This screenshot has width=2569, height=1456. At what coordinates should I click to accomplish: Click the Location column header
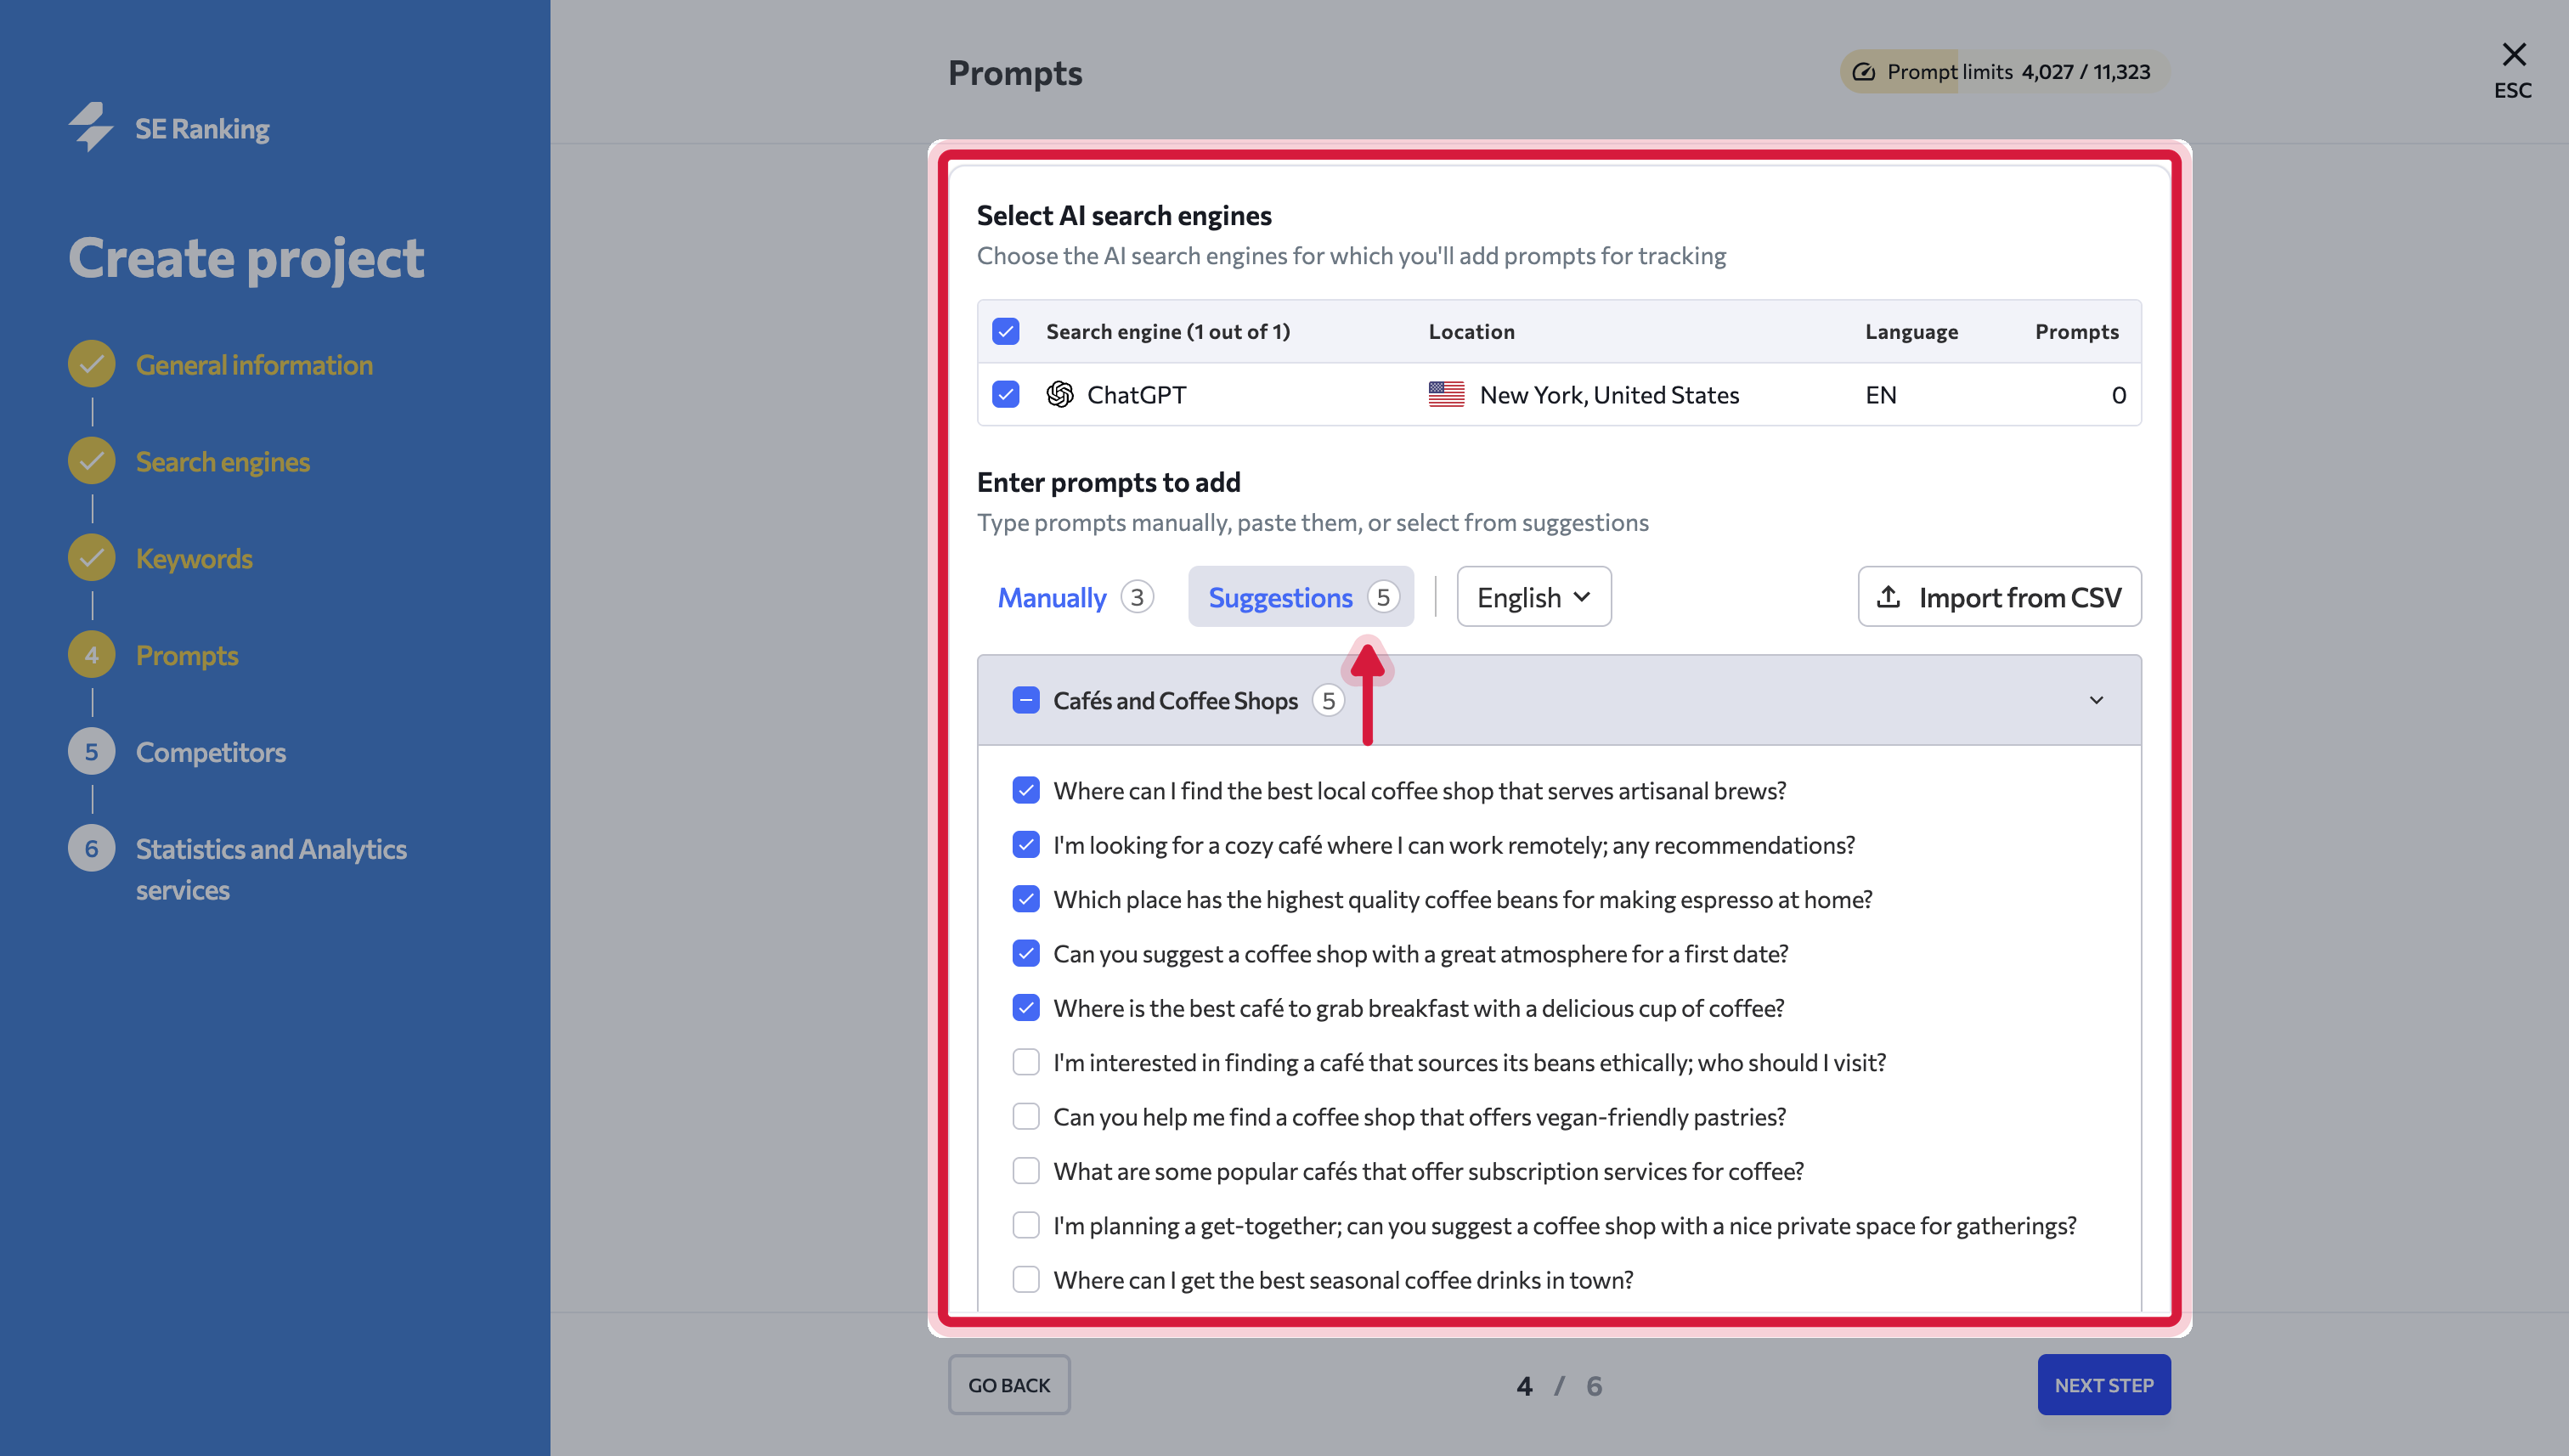pos(1471,331)
